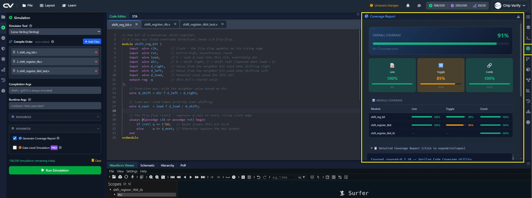
Task: Click into the Runtime Args field
Action: click(55, 106)
